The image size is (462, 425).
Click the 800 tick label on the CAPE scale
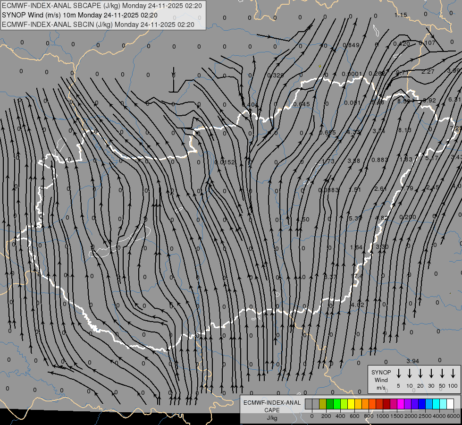tap(369, 416)
